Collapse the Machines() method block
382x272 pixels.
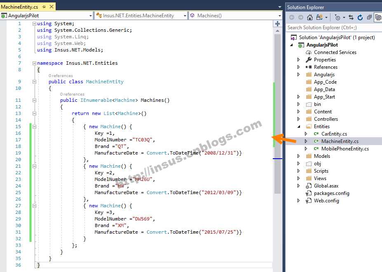34,100
